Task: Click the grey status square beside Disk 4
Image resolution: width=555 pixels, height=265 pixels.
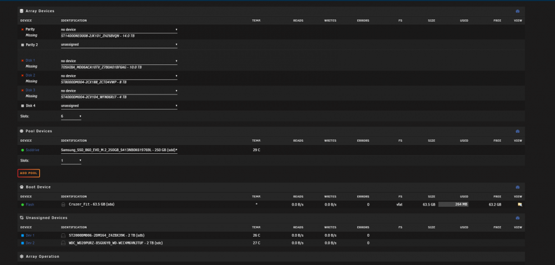Action: pyautogui.click(x=23, y=106)
